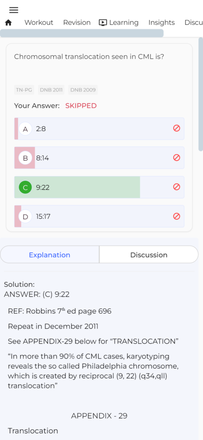
Task: Click the prohibit icon beside 9:22
Action: [176, 187]
